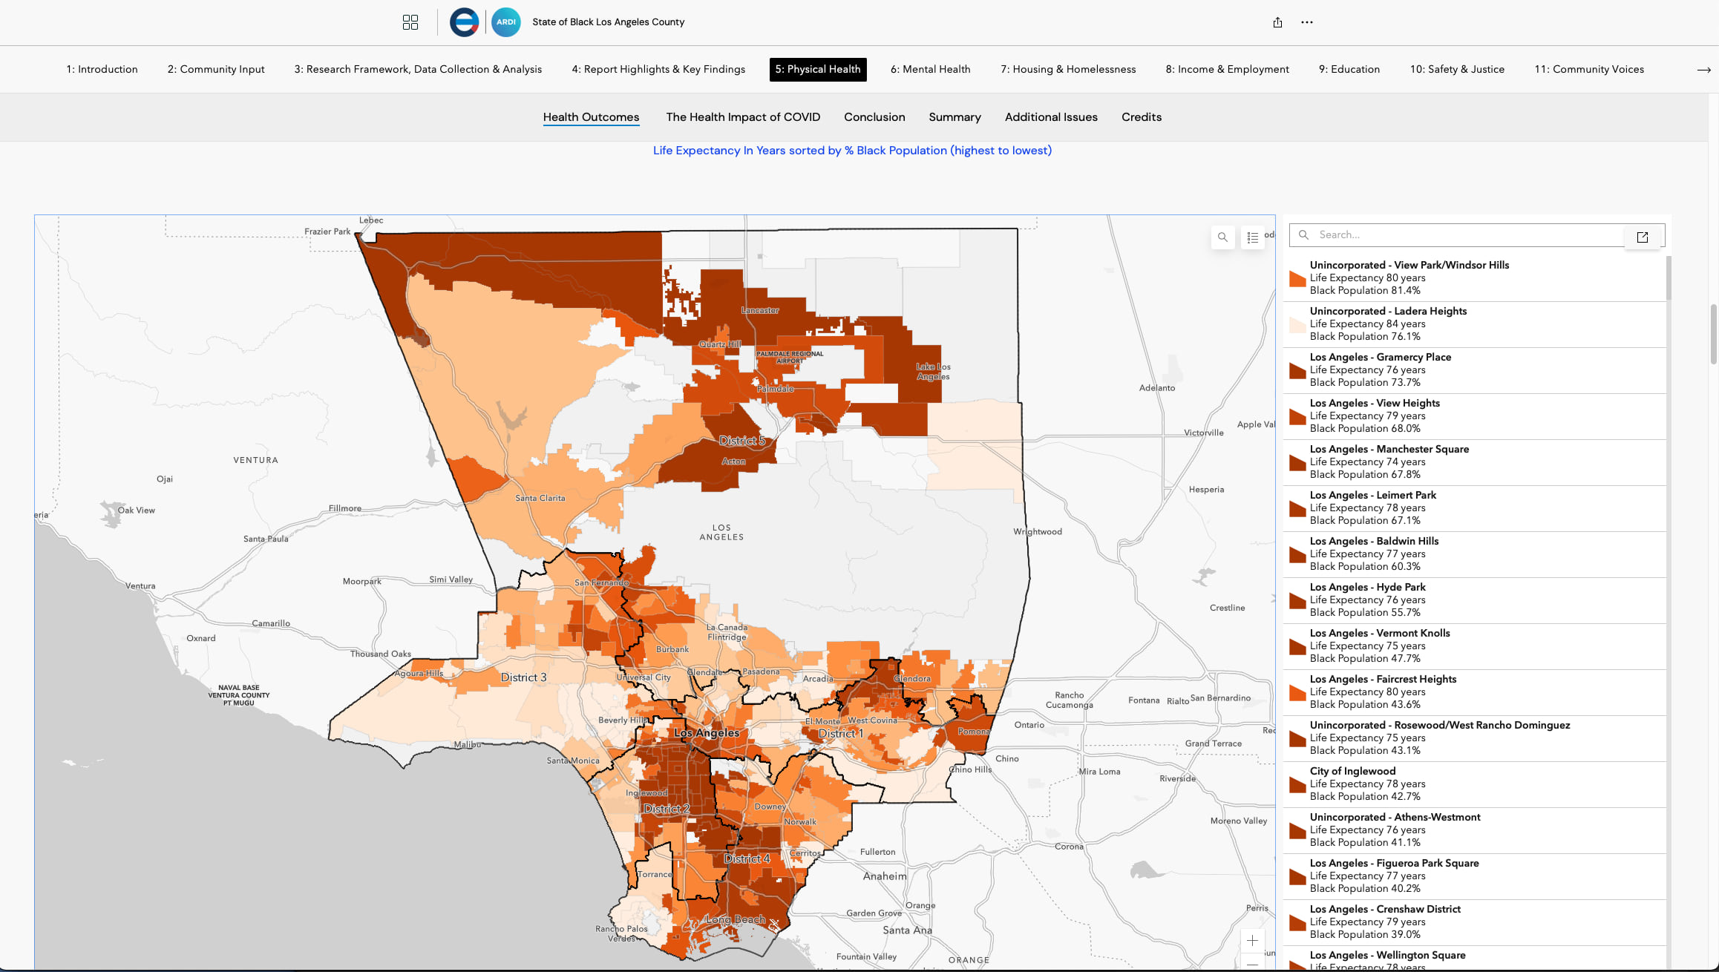This screenshot has width=1719, height=972.
Task: Open 7: Housing & Homelessness tab
Action: point(1067,69)
